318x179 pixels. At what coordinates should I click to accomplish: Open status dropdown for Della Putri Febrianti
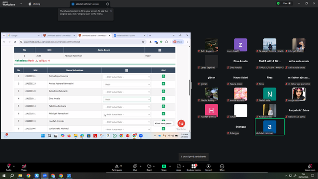pos(127,92)
